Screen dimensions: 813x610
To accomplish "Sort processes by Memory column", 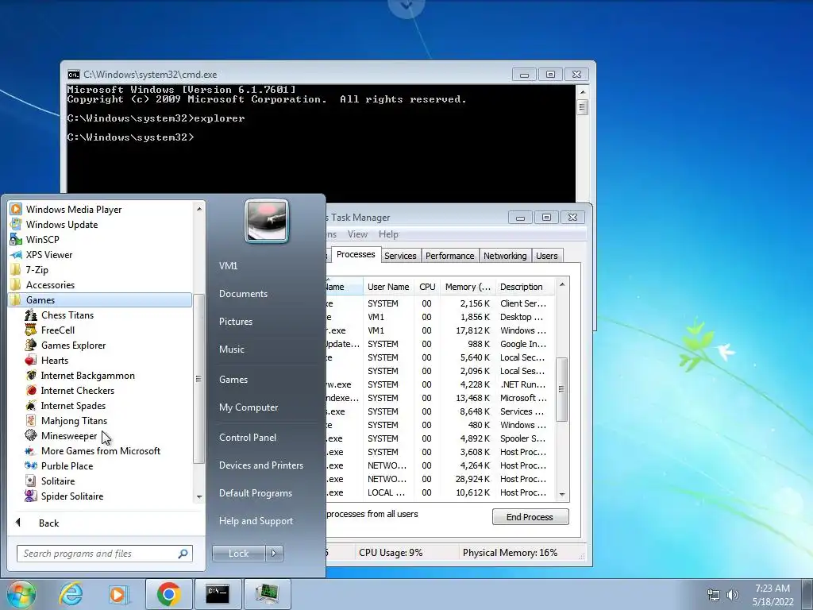I will point(467,287).
